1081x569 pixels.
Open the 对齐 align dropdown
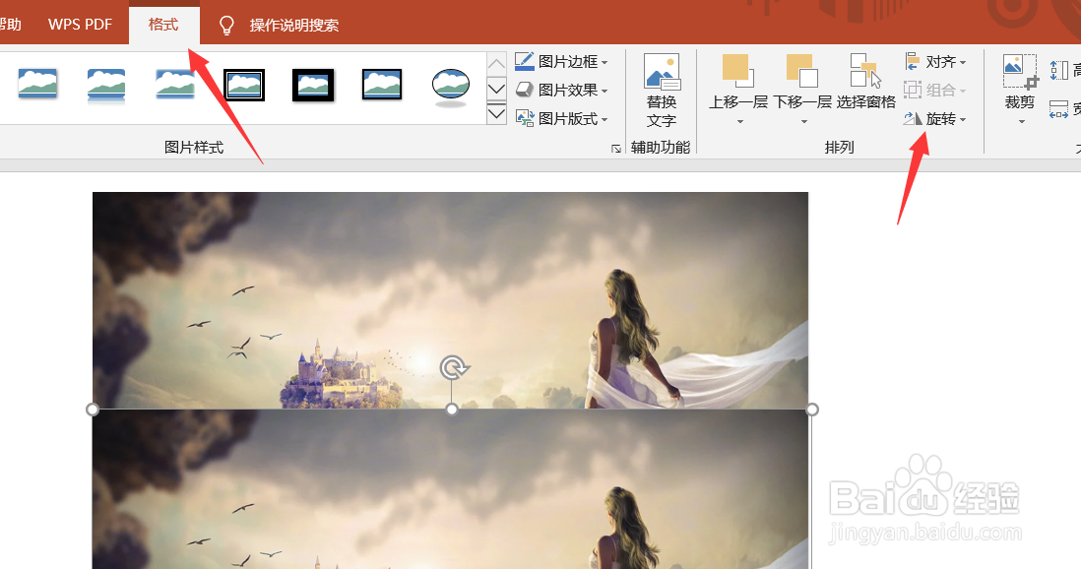click(935, 62)
